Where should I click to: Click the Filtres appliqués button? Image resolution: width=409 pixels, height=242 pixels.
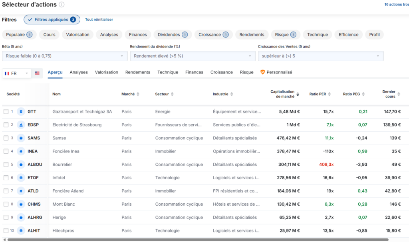(52, 20)
